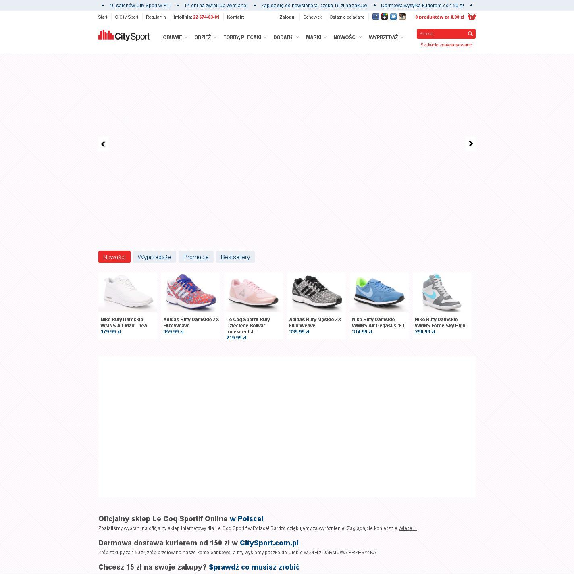Open the Facebook social icon
Viewport: 574px width, 574px height.
[x=375, y=17]
